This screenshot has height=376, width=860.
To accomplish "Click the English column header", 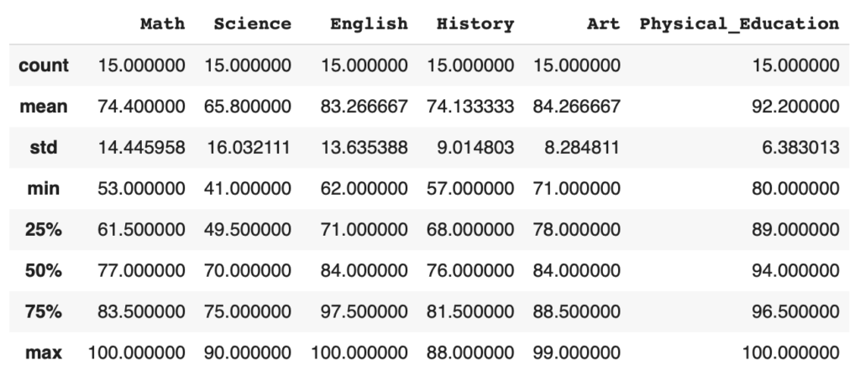I will (369, 24).
